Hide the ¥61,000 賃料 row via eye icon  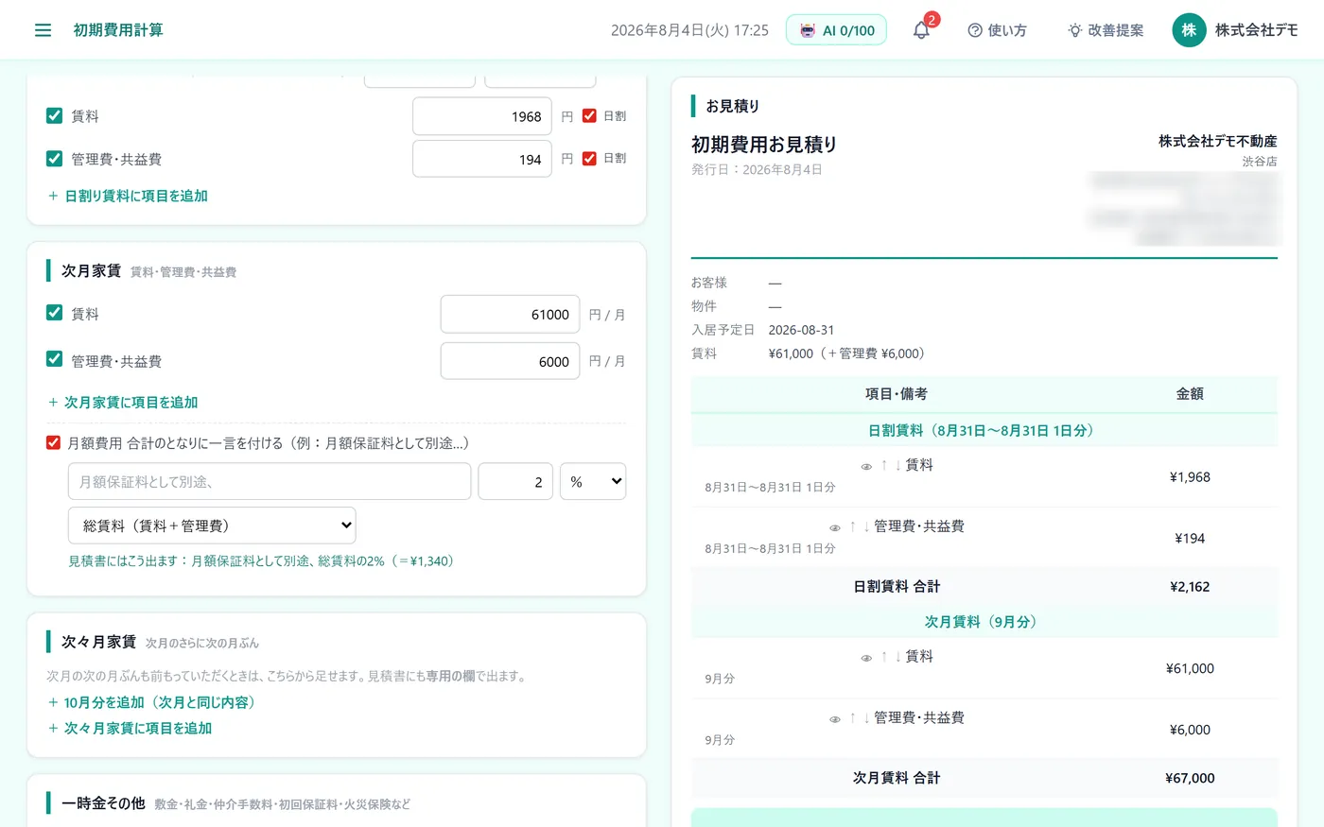(866, 657)
